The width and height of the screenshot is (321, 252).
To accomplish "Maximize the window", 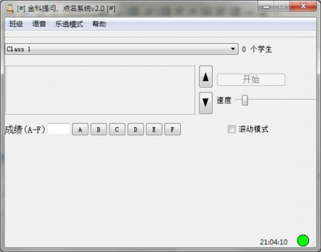I will (282, 6).
